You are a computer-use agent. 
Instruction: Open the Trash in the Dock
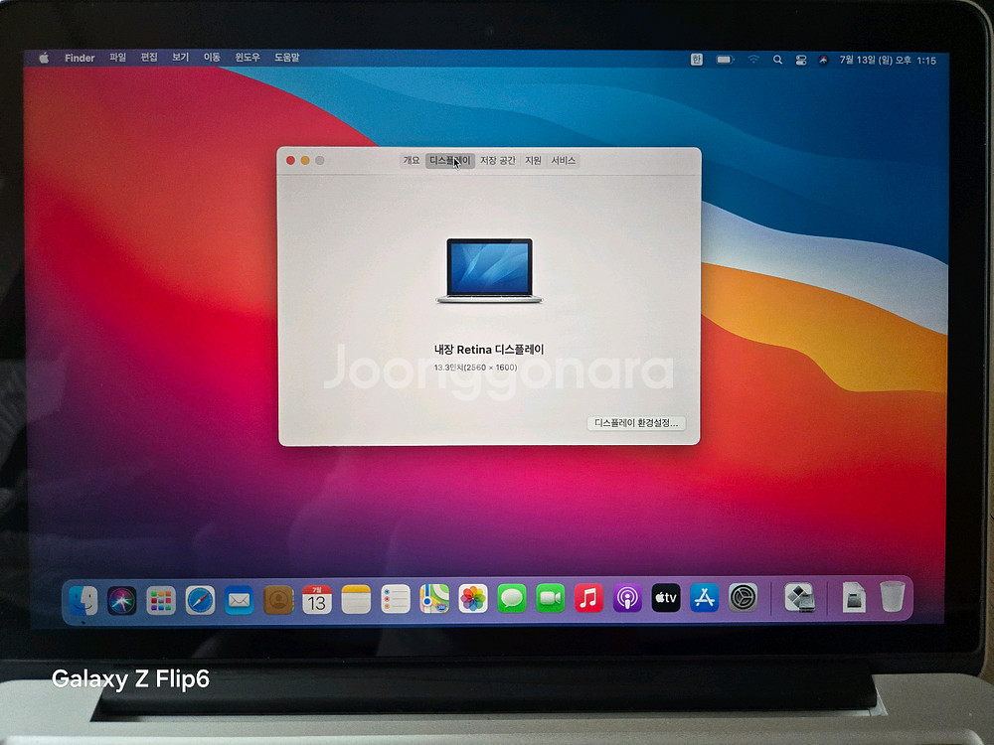[x=892, y=596]
